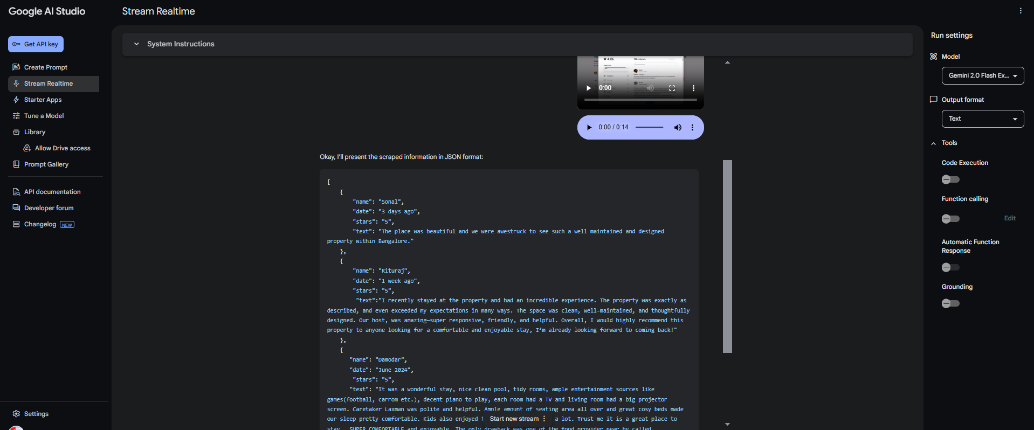Toggle Code Execution switch
This screenshot has width=1034, height=430.
tap(950, 179)
